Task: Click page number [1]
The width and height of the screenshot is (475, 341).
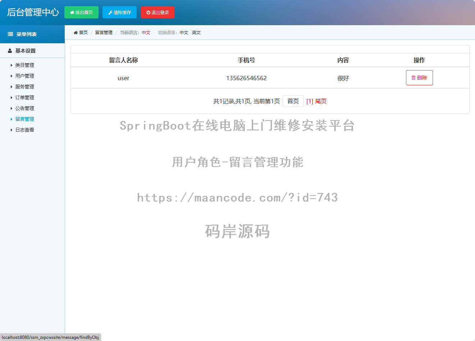Action: point(310,101)
